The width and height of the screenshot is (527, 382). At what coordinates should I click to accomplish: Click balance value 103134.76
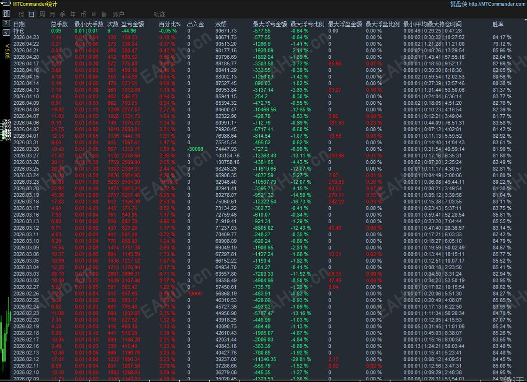click(x=228, y=156)
